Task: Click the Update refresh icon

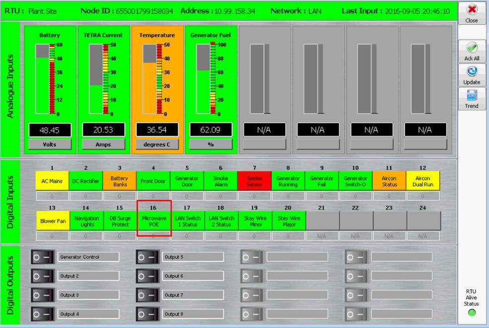Action: 472,72
